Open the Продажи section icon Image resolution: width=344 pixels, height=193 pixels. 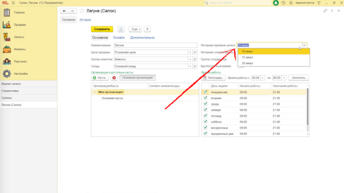(x=7, y=25)
